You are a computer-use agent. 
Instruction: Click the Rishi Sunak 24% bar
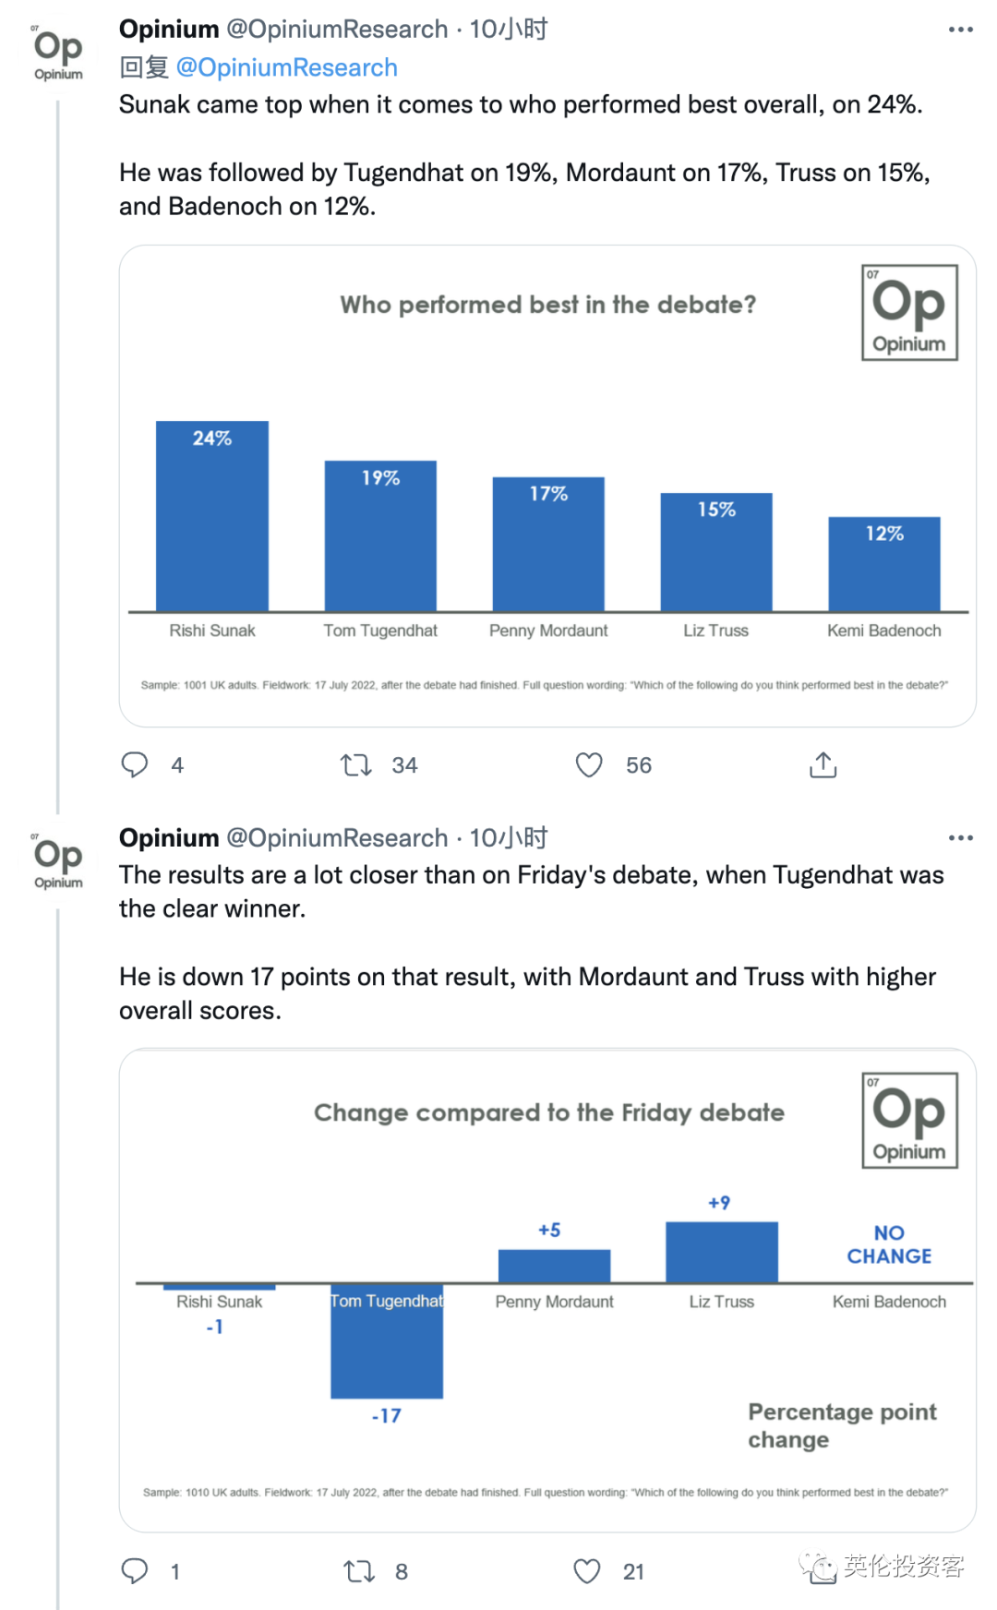point(212,517)
